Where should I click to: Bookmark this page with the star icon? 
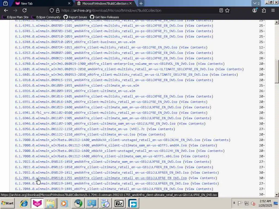tap(227, 11)
